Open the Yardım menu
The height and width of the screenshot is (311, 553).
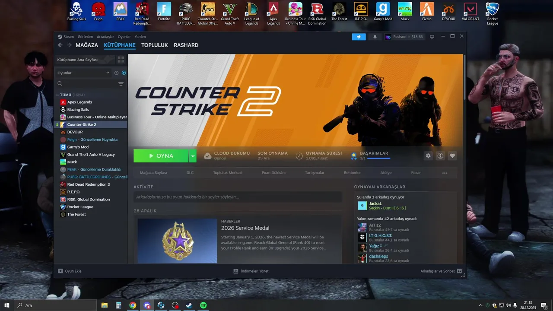pyautogui.click(x=140, y=37)
